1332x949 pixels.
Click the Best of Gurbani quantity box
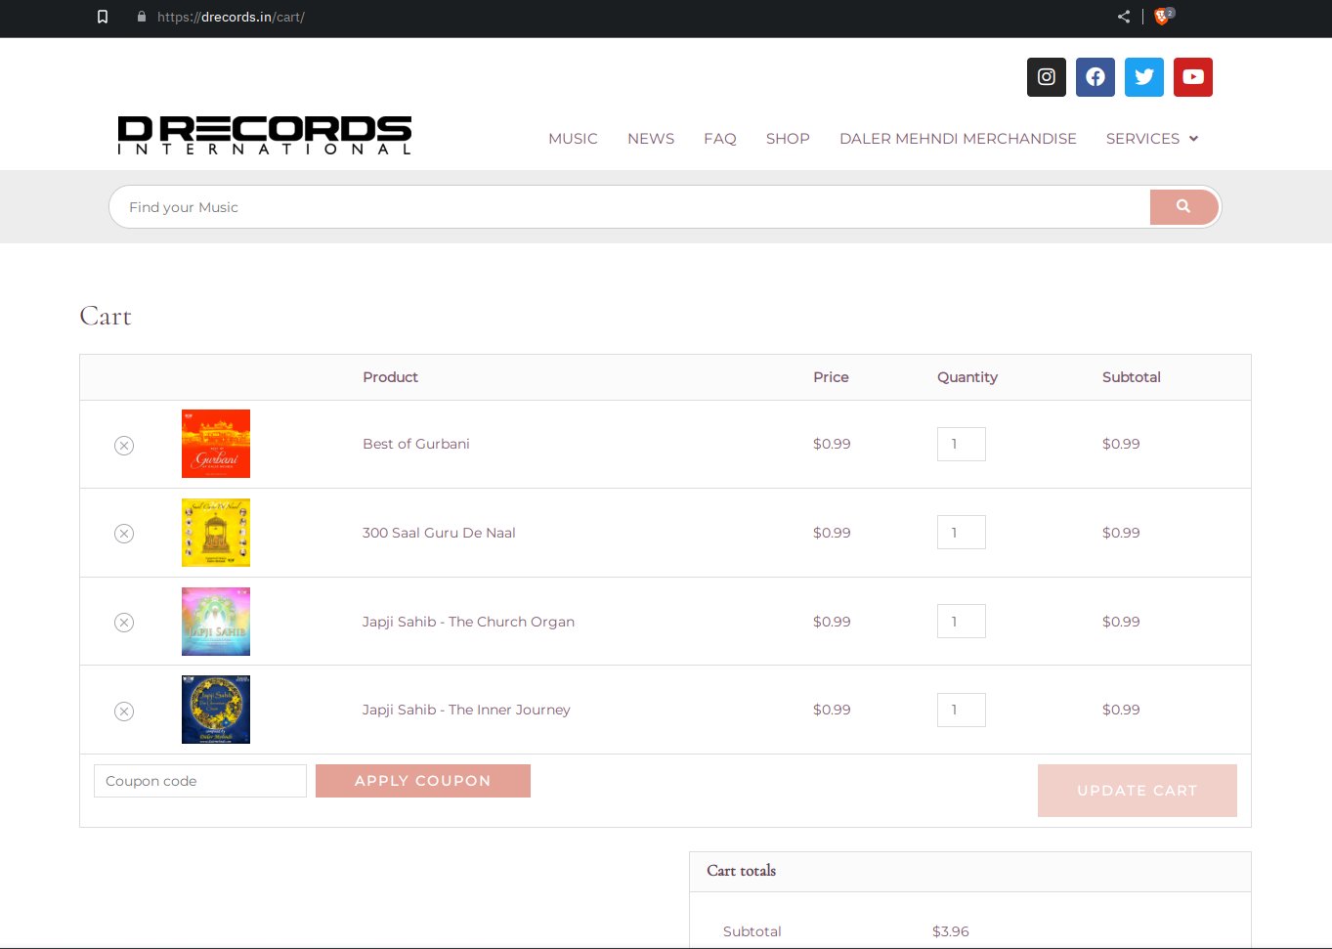tap(962, 444)
